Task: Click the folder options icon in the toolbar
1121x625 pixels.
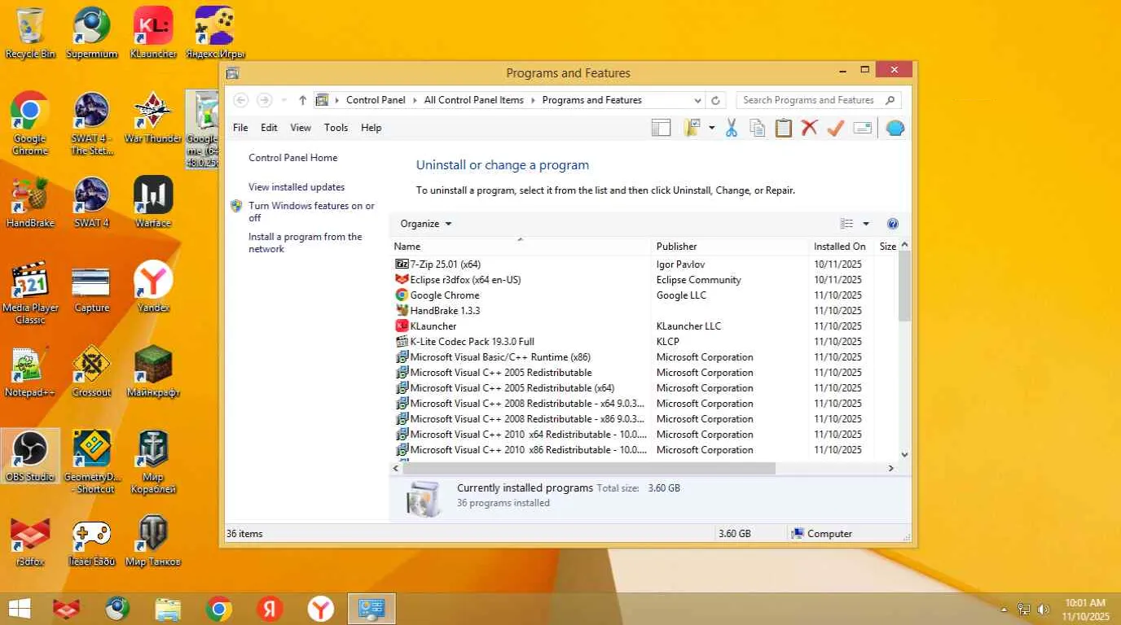Action: pos(692,128)
